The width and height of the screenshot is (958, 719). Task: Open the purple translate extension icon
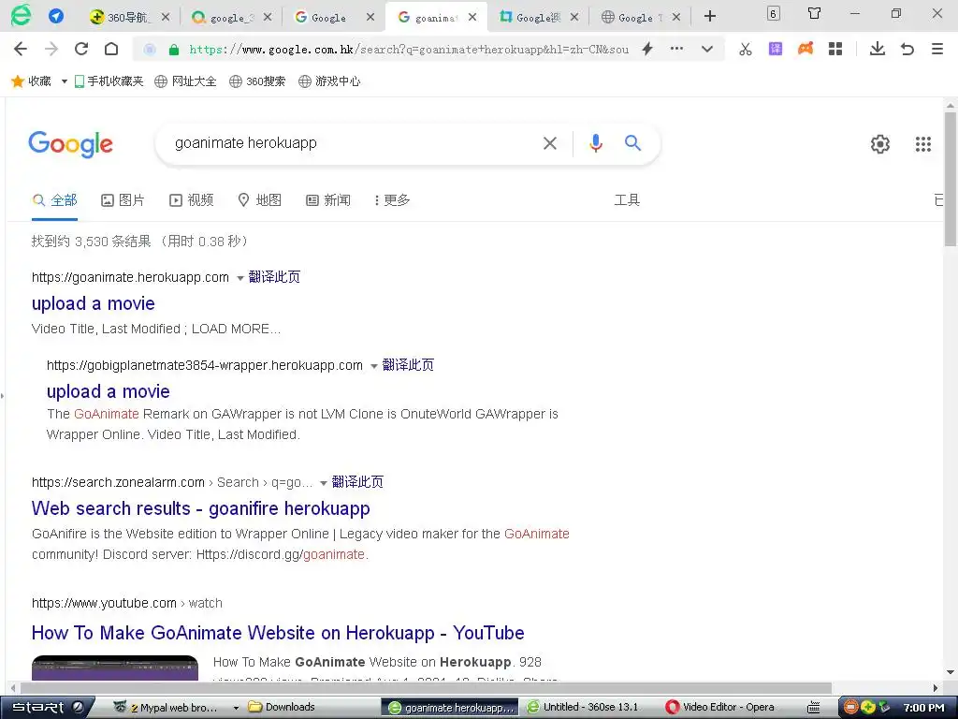[776, 49]
